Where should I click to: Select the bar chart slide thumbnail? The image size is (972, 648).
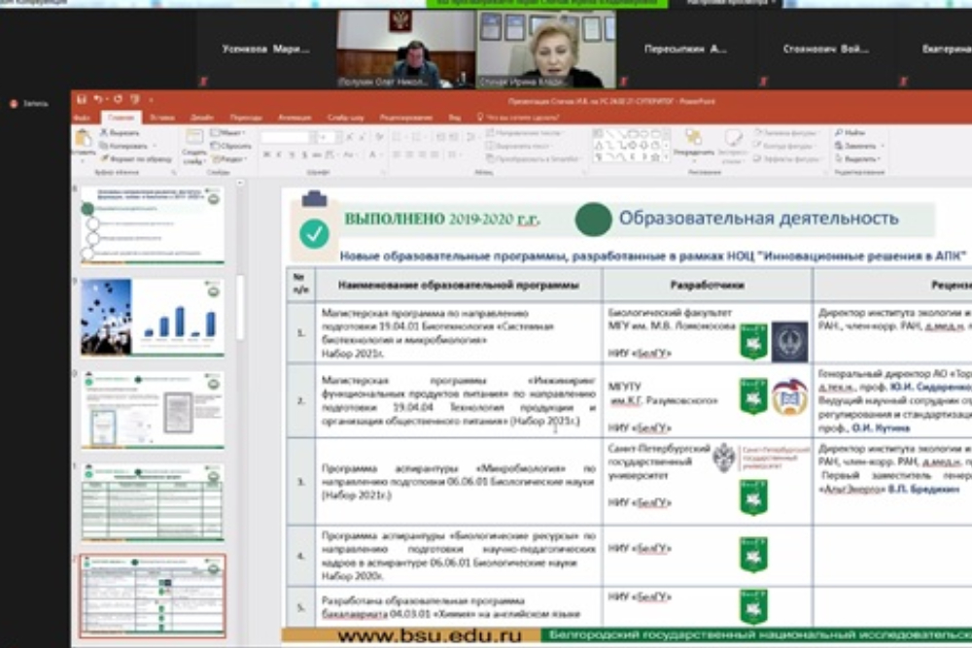(153, 318)
